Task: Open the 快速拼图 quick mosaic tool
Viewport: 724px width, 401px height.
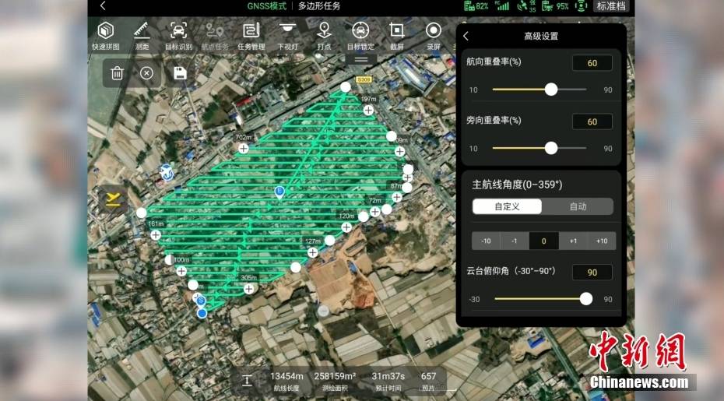Action: (106, 36)
